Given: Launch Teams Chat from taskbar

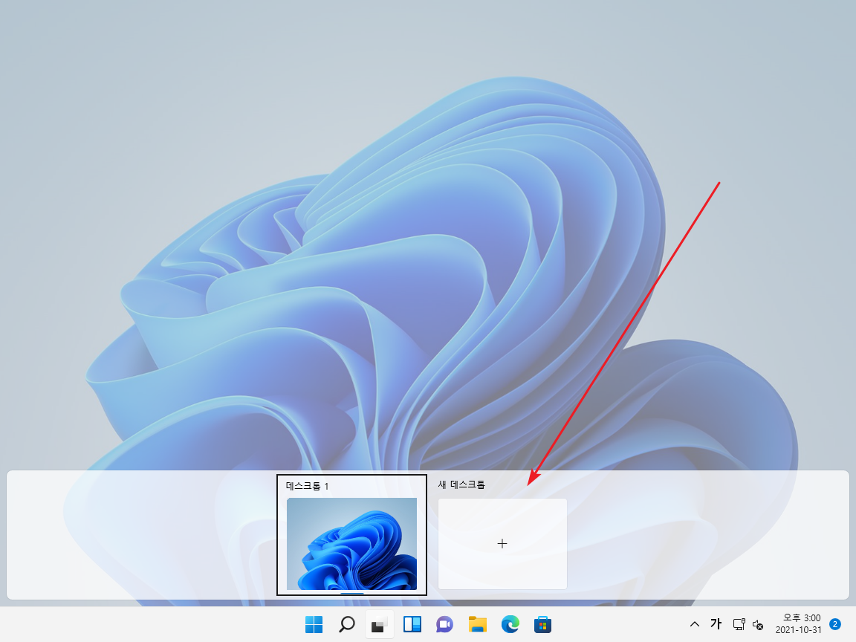Looking at the screenshot, I should (x=445, y=624).
